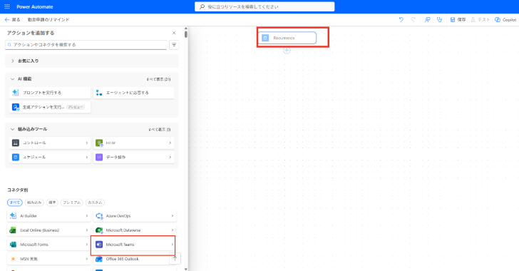Open the MSN 天気 connector icon
Screen dimensions: 519x271
[14, 259]
